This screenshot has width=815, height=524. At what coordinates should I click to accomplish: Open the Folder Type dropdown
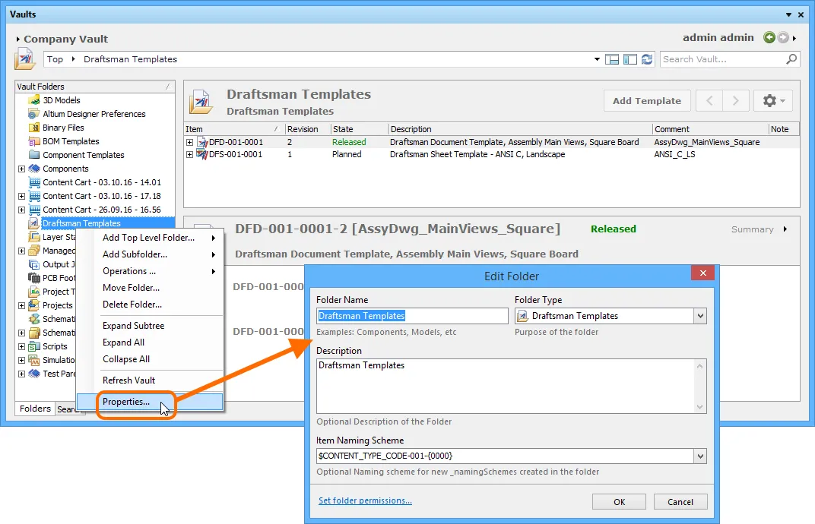tap(700, 316)
